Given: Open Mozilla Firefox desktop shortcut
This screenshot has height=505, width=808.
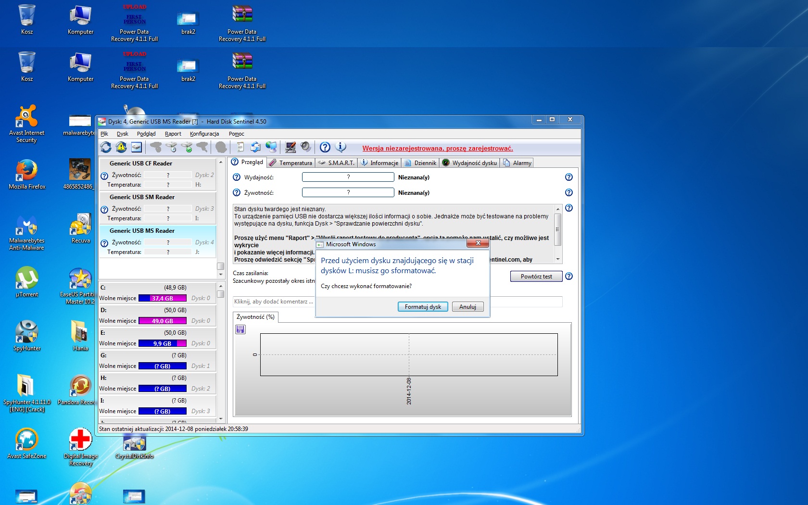Looking at the screenshot, I should (x=27, y=174).
